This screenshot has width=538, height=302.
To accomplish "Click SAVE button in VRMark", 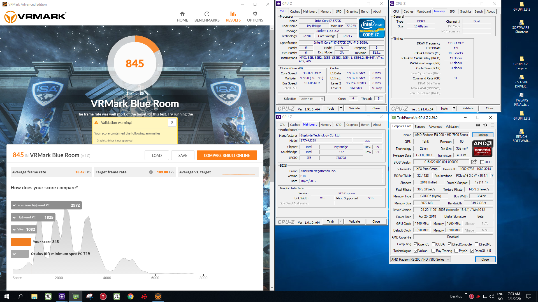I will click(183, 155).
